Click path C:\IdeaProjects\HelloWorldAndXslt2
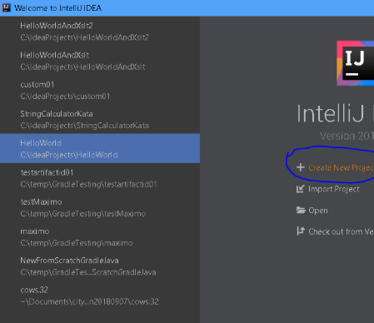Image resolution: width=374 pixels, height=323 pixels. [x=85, y=37]
